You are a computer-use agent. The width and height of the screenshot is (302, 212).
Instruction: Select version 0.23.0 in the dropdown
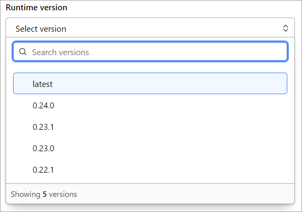(150, 148)
